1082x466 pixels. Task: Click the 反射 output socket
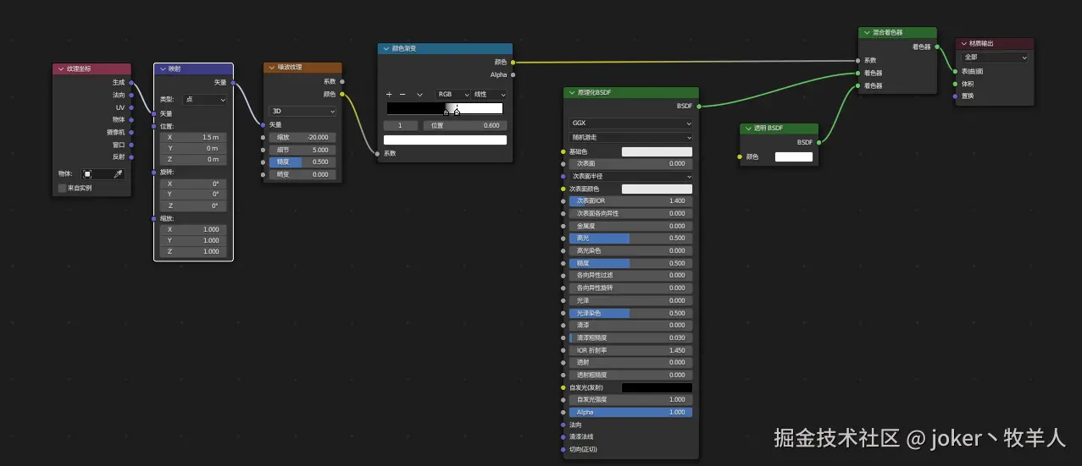click(x=131, y=156)
